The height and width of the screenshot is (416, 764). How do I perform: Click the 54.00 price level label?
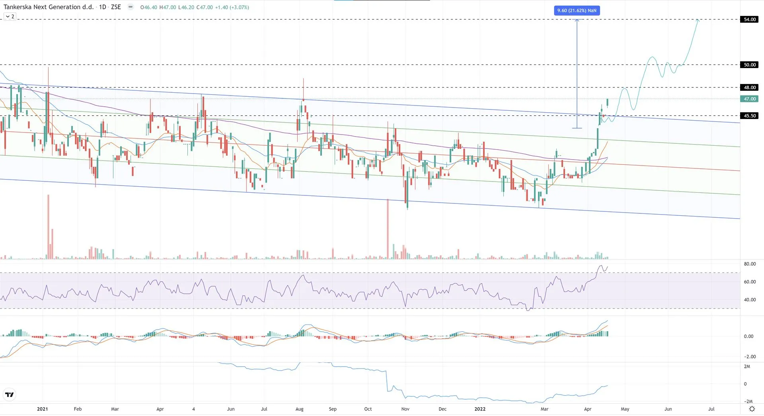pos(750,20)
